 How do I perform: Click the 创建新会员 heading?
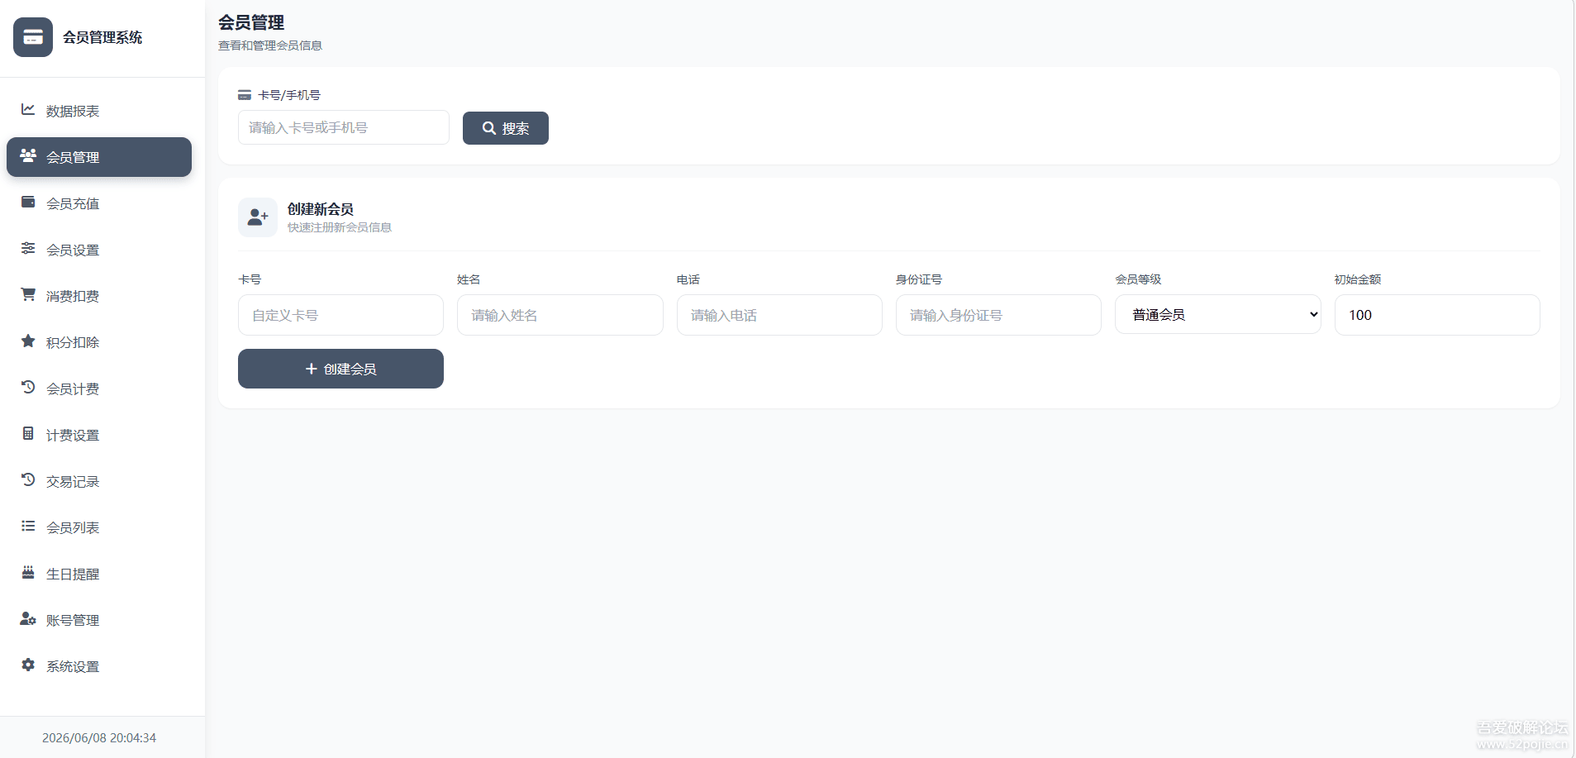(x=321, y=209)
